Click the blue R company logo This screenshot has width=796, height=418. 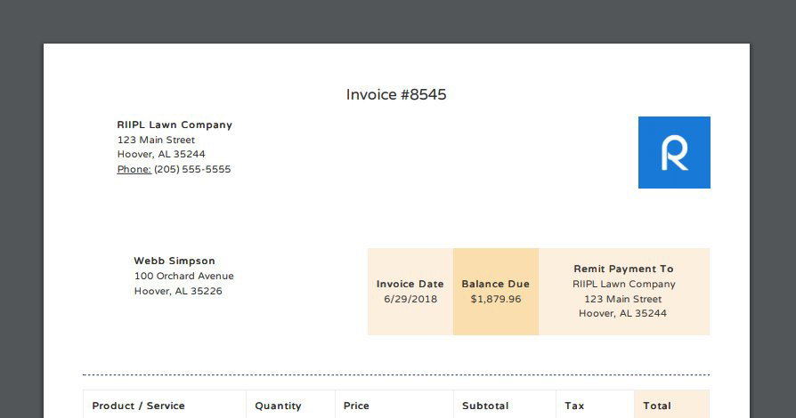pos(674,152)
